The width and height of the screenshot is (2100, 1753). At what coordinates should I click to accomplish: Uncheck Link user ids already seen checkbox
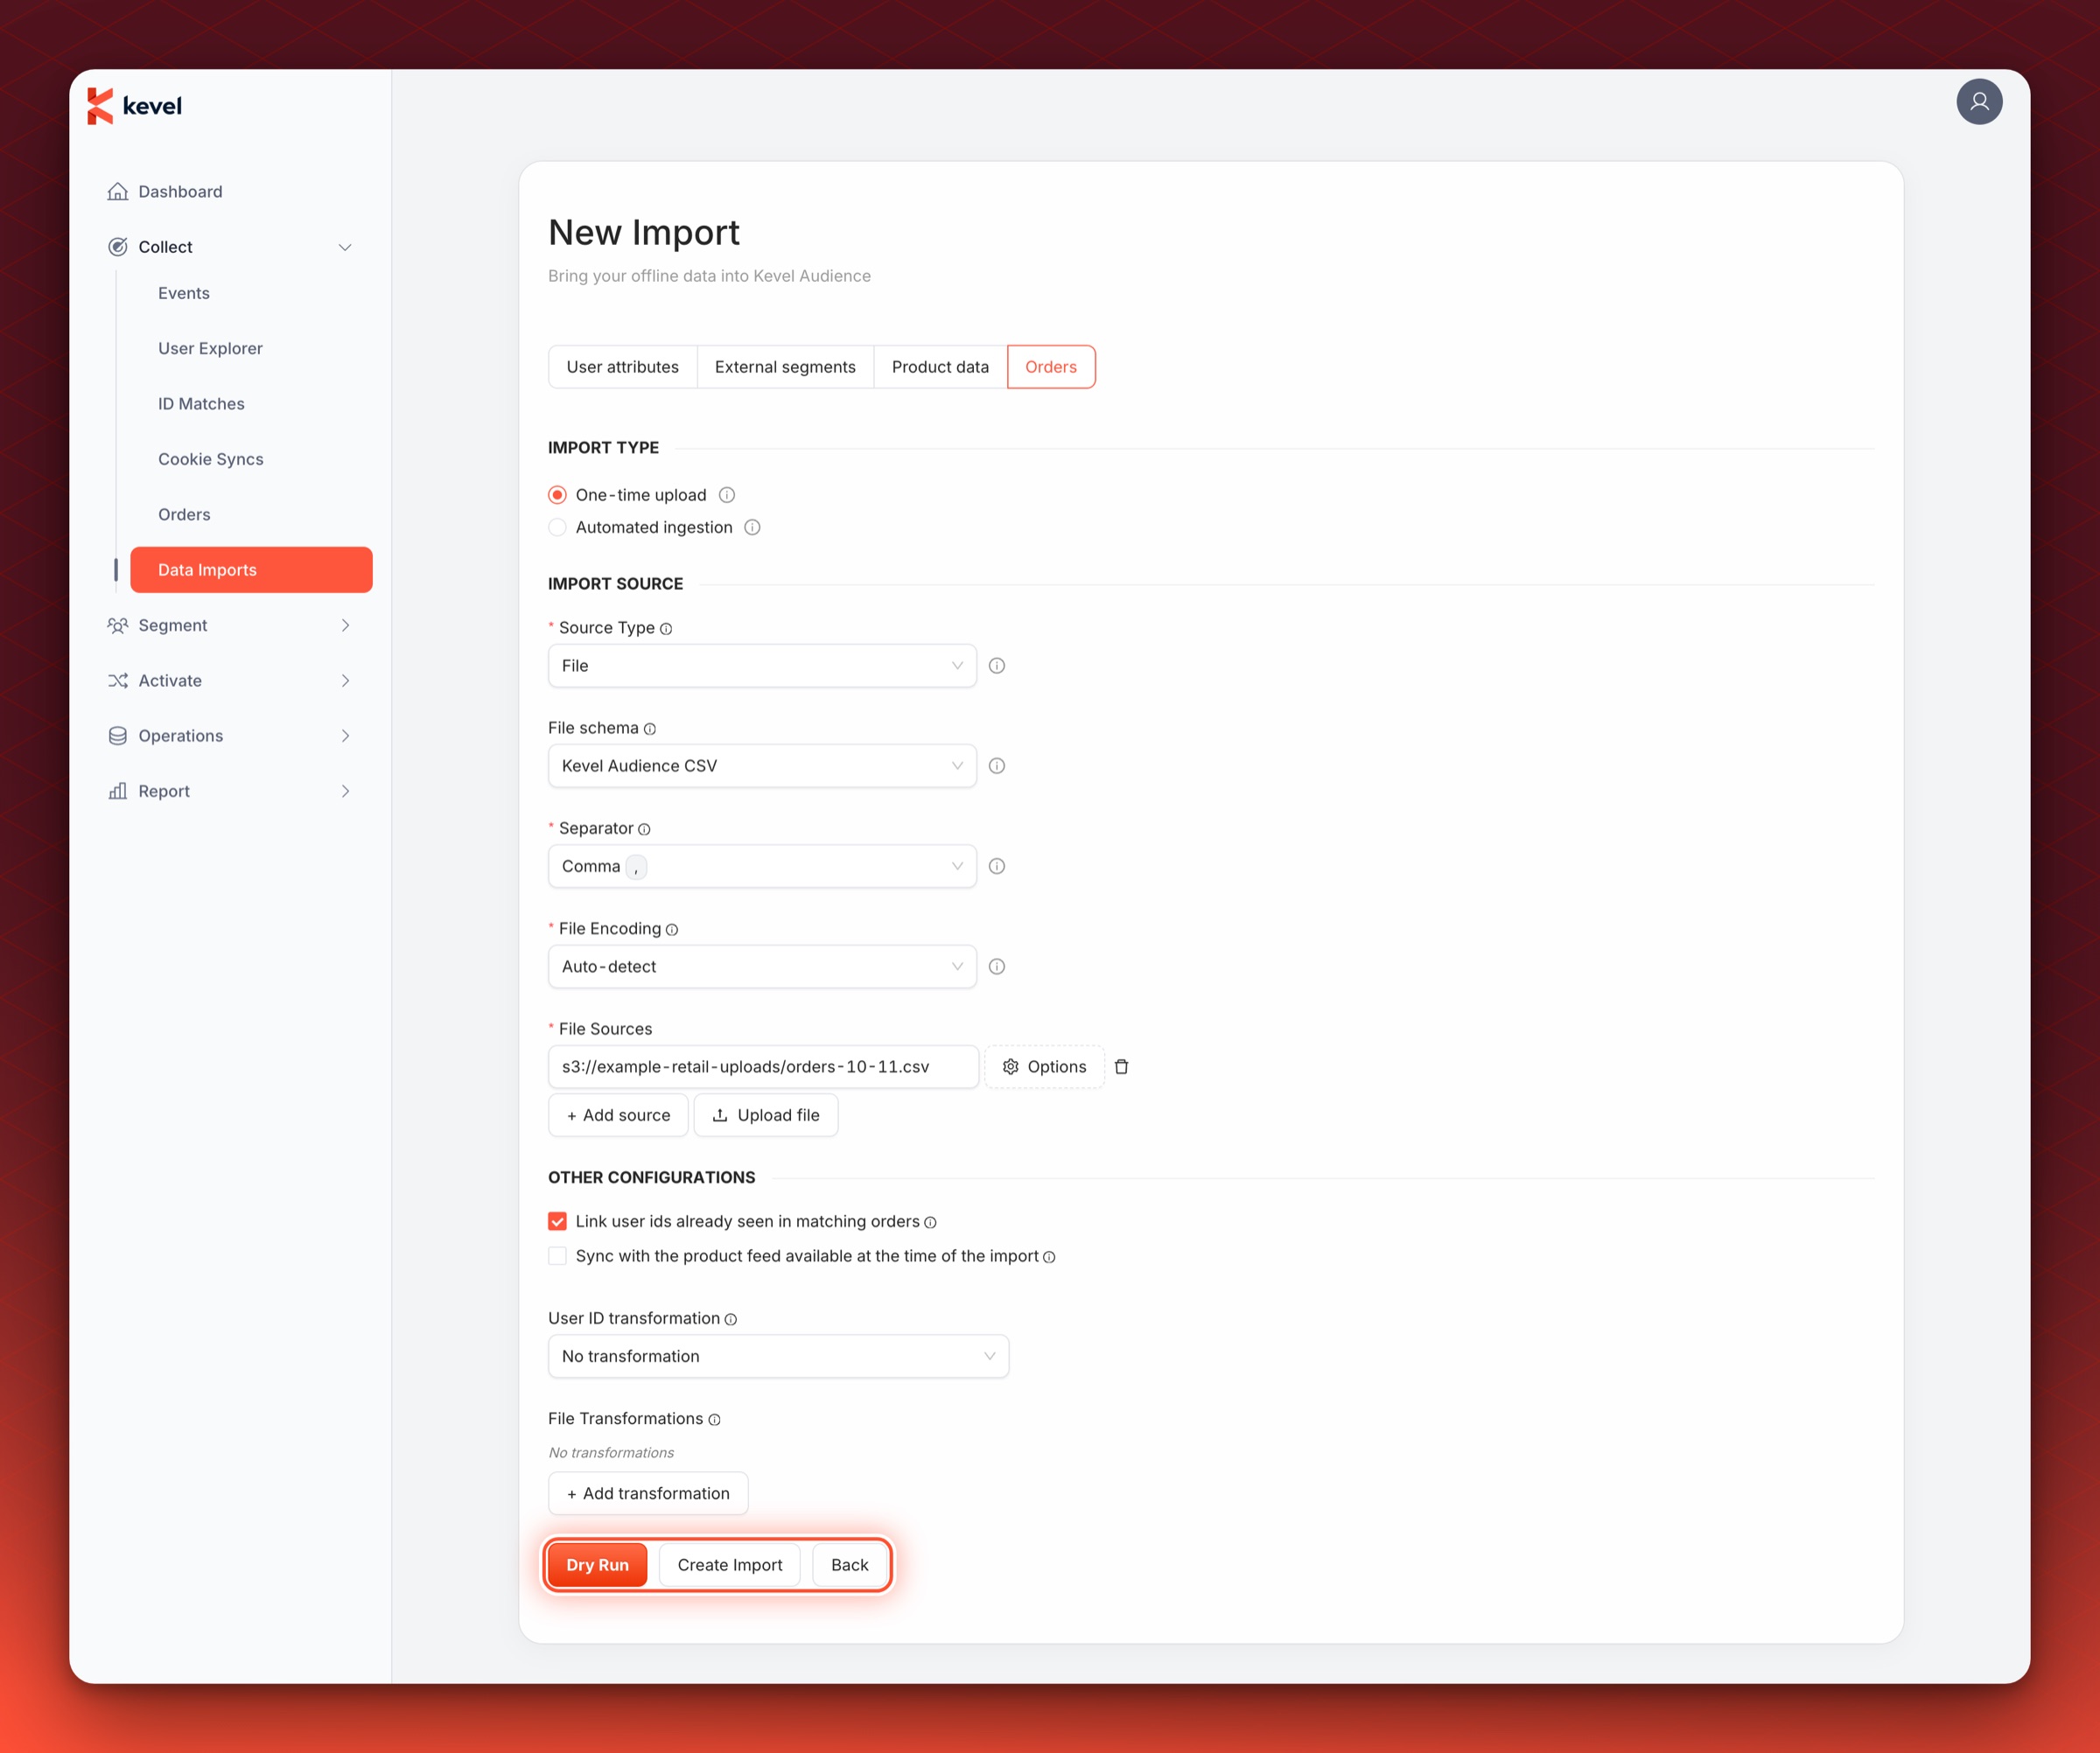coord(558,1221)
